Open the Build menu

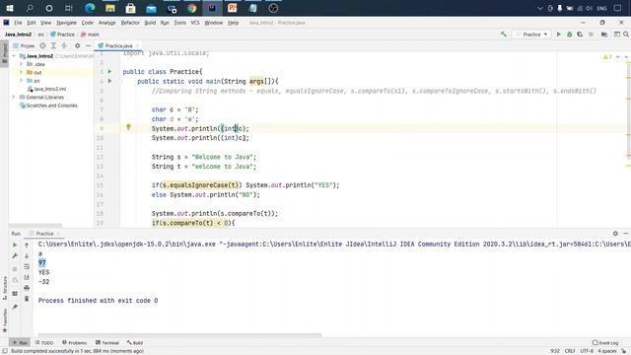click(150, 23)
